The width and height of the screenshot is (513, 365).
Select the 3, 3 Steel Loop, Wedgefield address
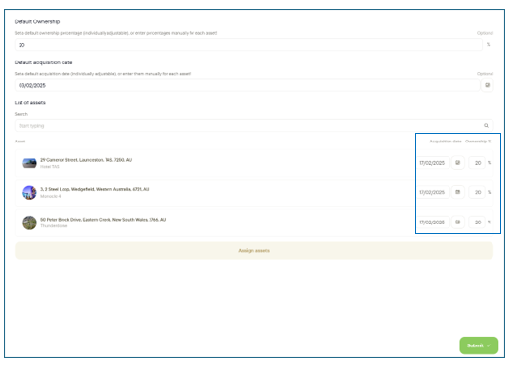pyautogui.click(x=94, y=189)
